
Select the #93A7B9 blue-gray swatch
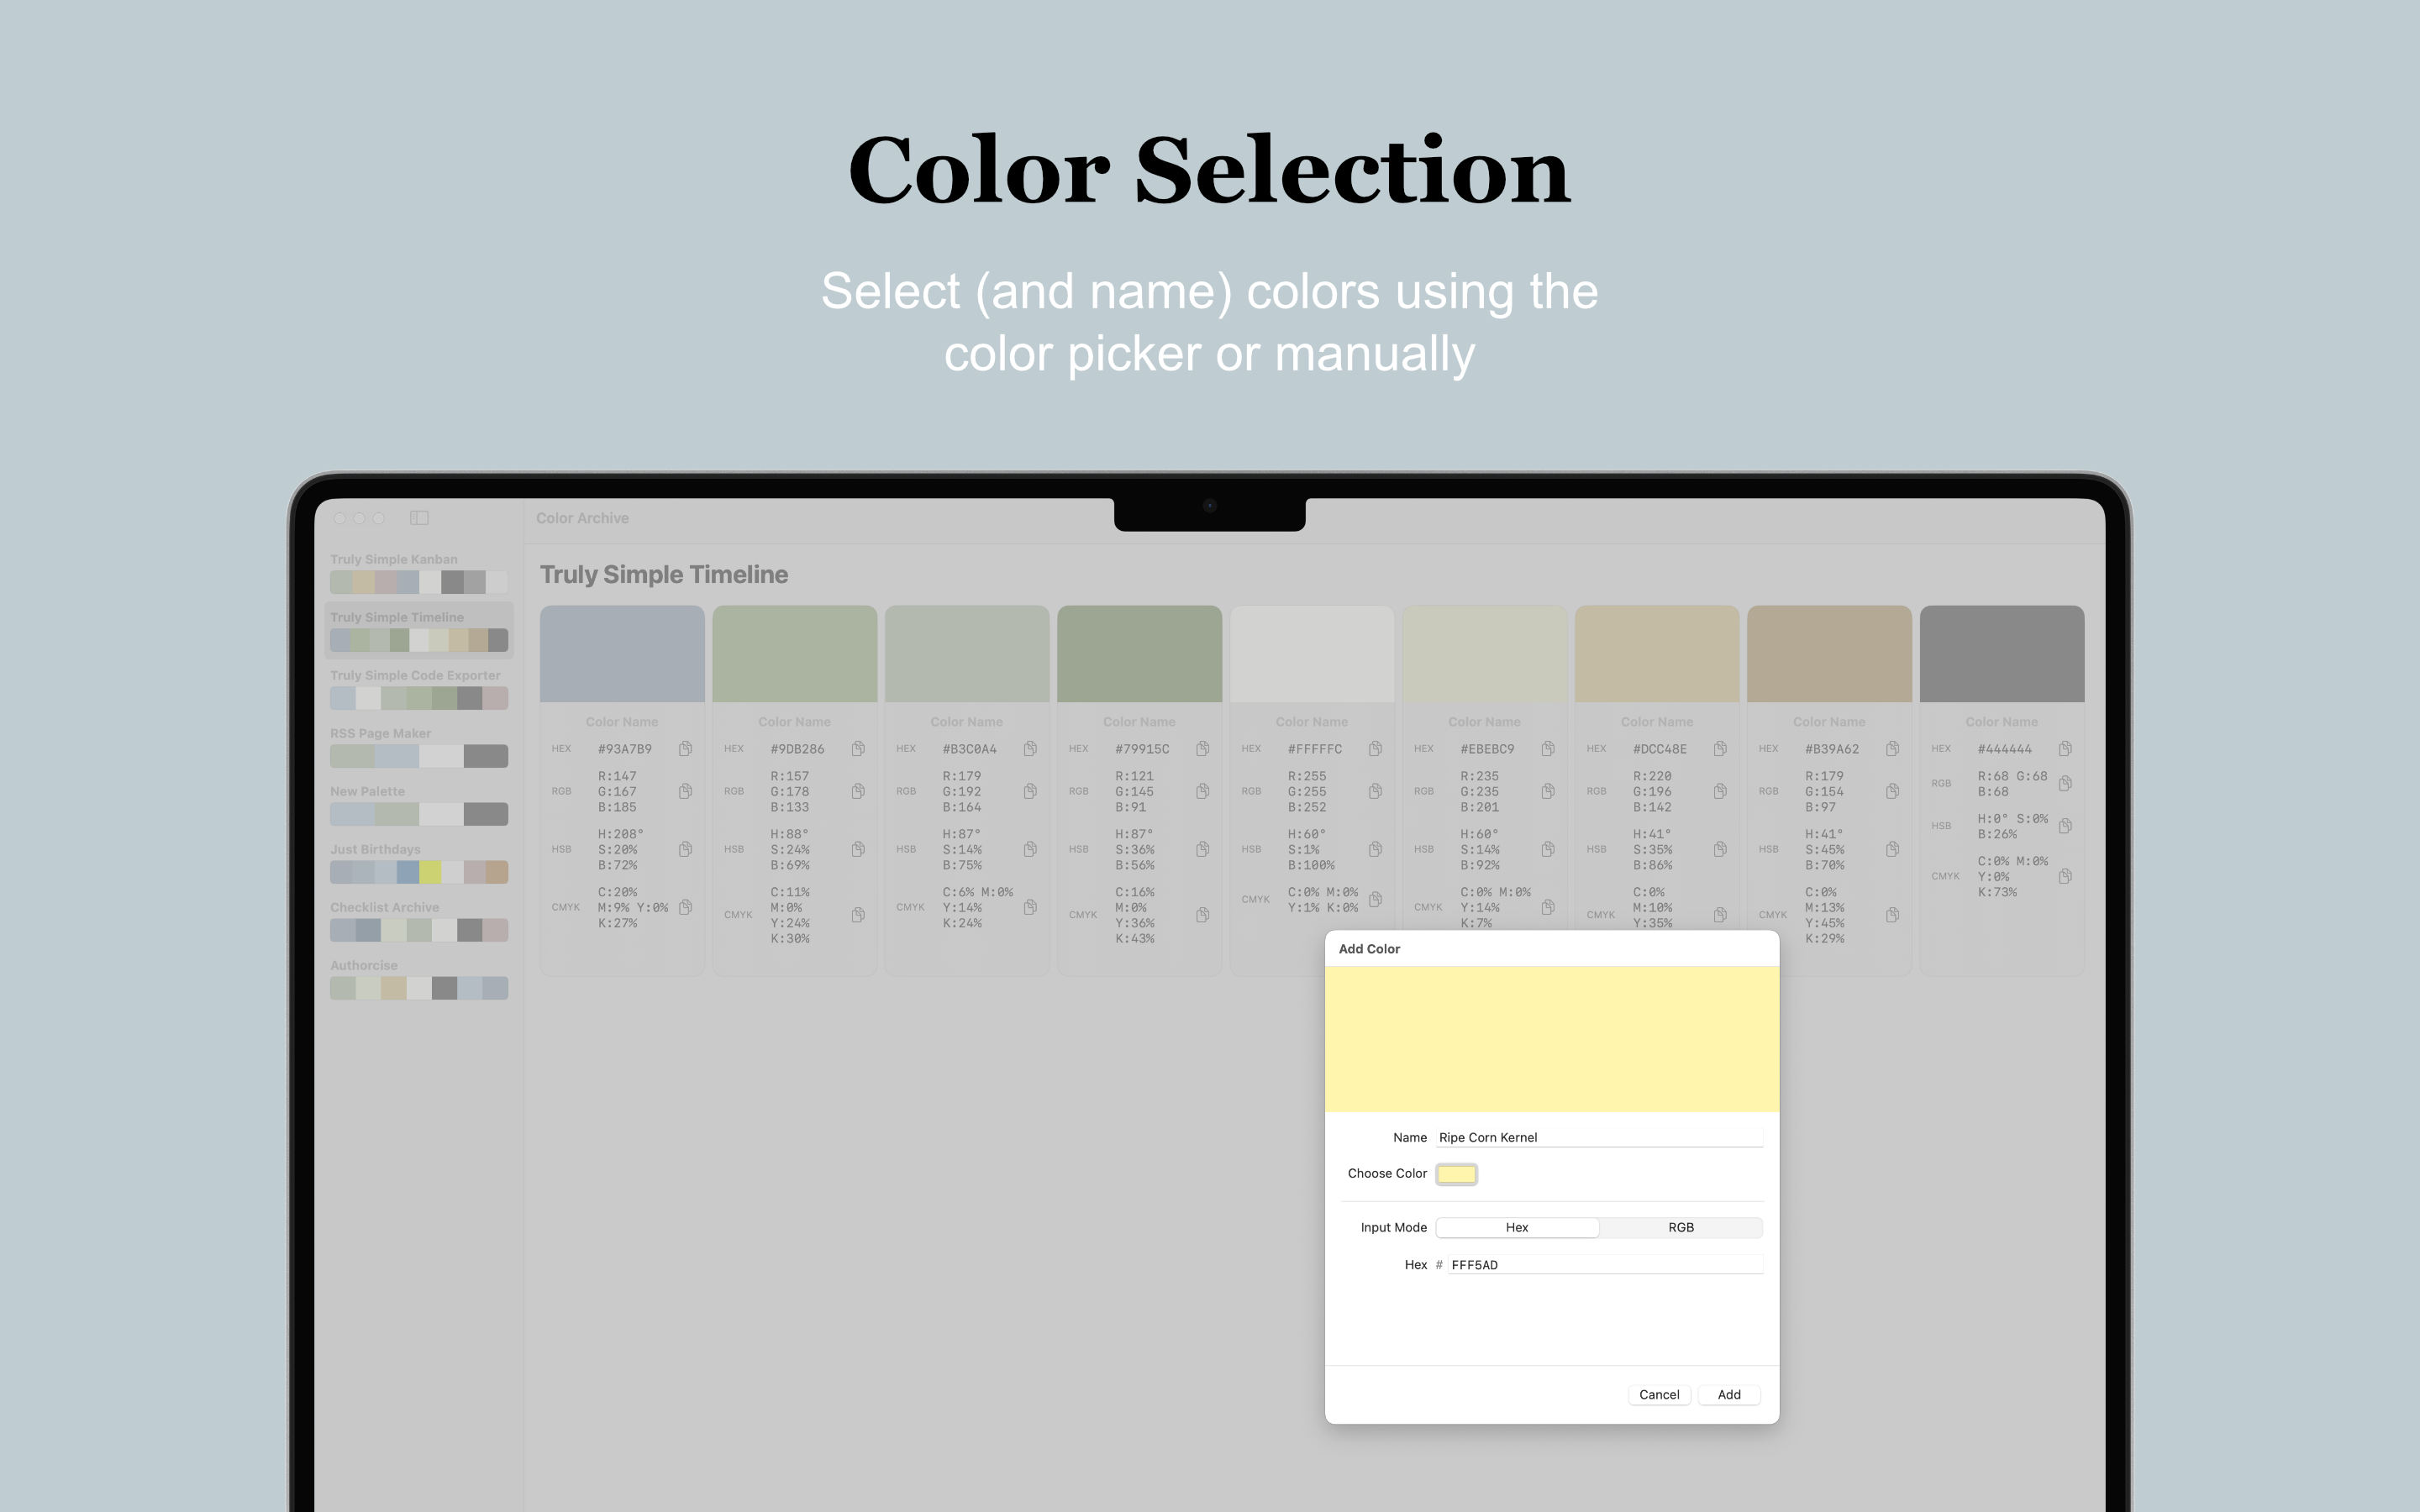[622, 653]
